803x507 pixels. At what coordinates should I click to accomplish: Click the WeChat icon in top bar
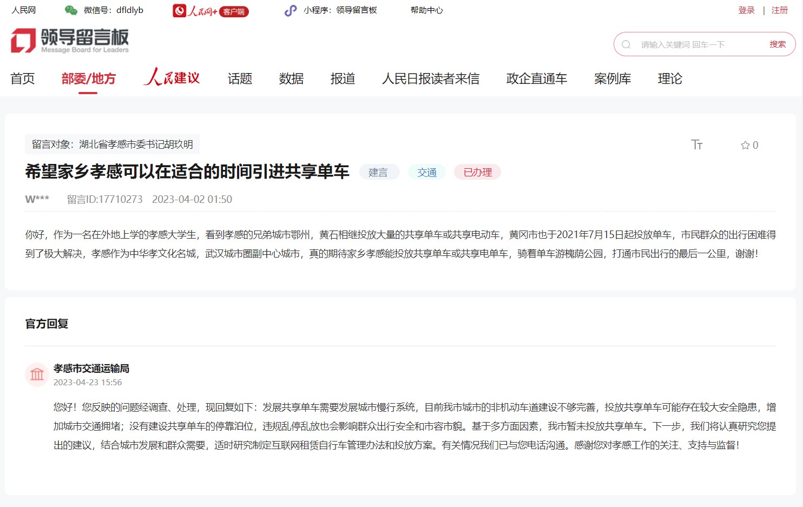[71, 10]
